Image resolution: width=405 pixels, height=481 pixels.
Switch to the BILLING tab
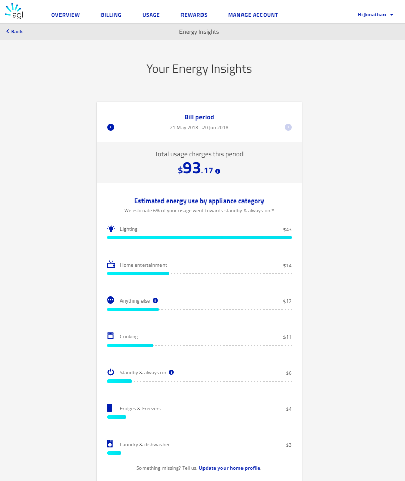[111, 15]
